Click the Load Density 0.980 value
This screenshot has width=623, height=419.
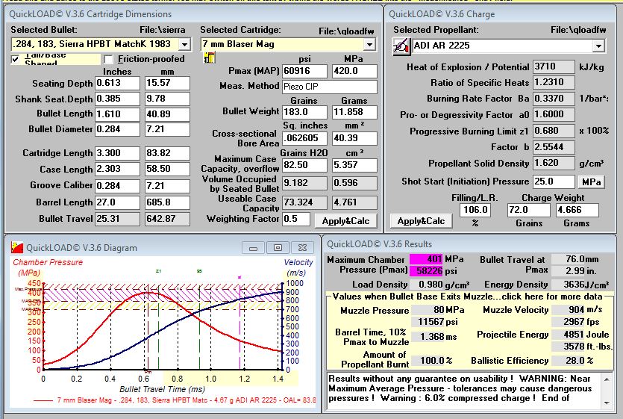(427, 285)
